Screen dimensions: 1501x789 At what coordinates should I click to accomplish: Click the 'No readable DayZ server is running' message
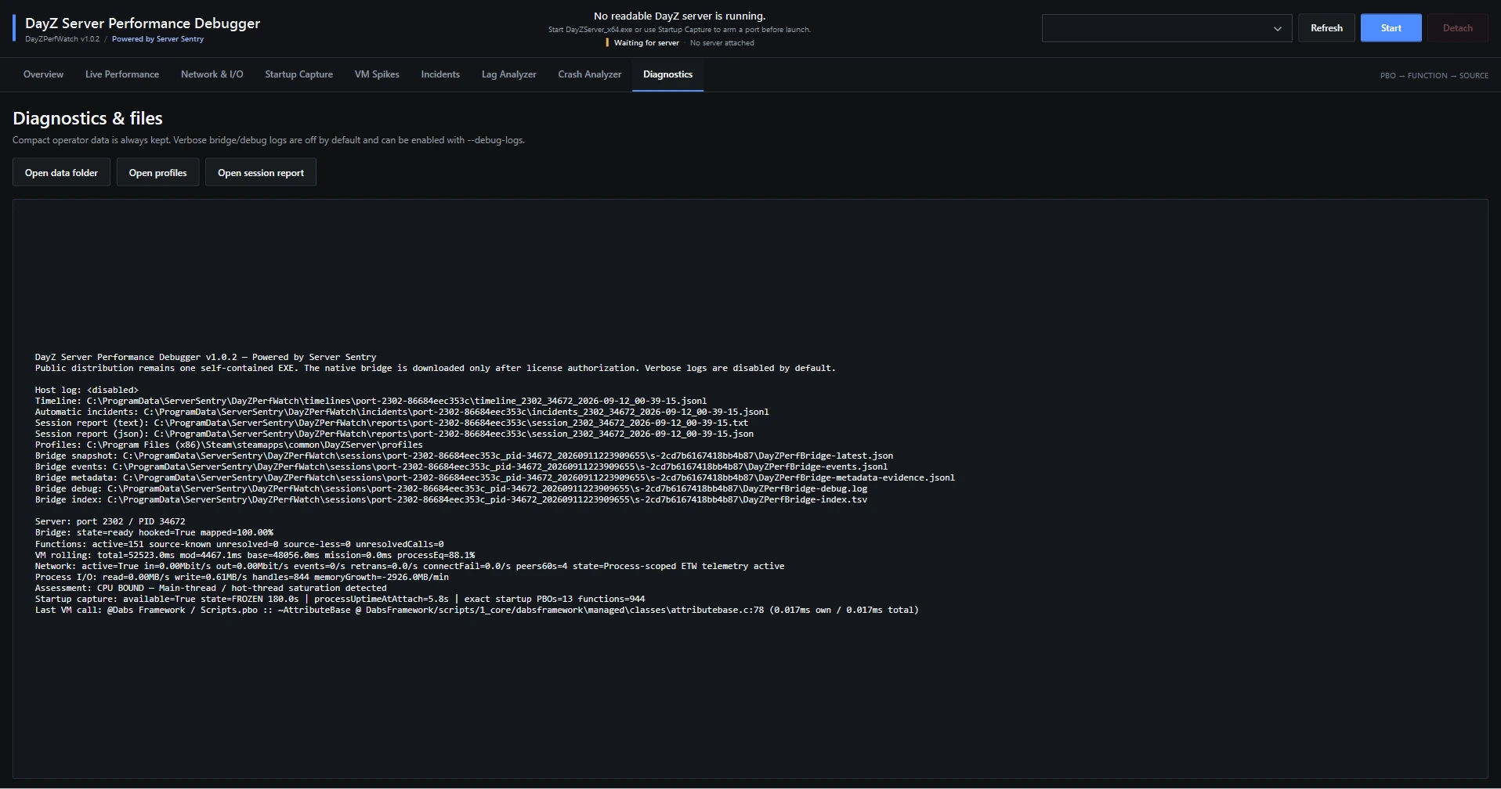(679, 16)
